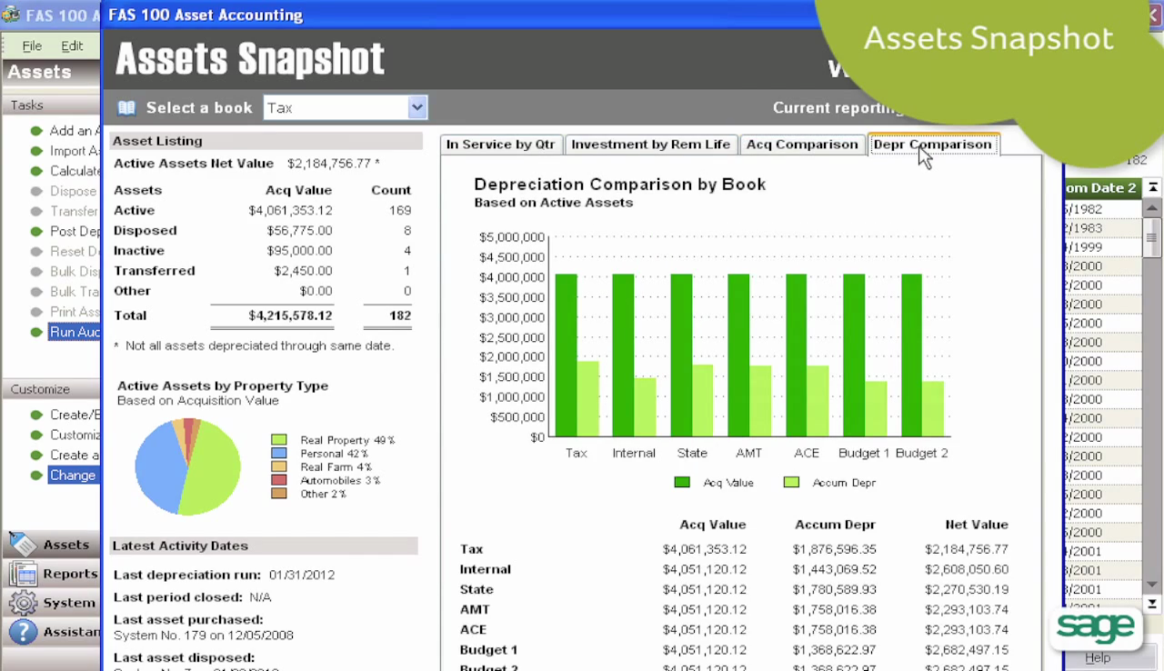Screen dimensions: 1164x671
Task: Click the Help button near Sage logo
Action: (1098, 658)
